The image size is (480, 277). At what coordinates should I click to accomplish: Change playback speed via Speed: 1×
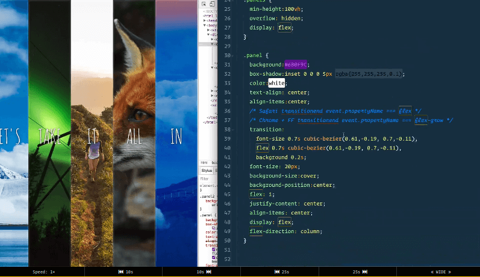pyautogui.click(x=44, y=272)
